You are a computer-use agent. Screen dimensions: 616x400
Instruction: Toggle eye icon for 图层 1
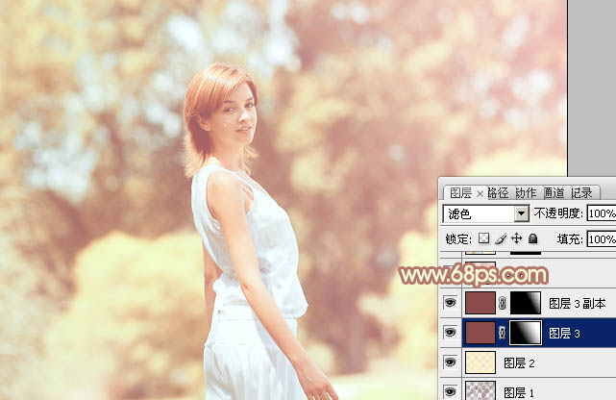pyautogui.click(x=449, y=391)
